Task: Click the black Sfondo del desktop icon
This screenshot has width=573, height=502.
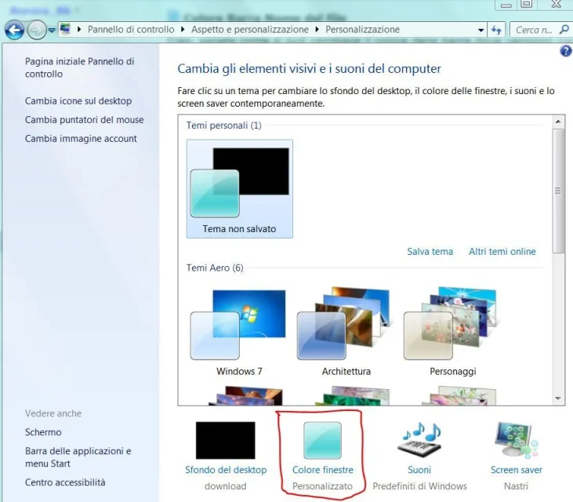Action: pos(226,440)
